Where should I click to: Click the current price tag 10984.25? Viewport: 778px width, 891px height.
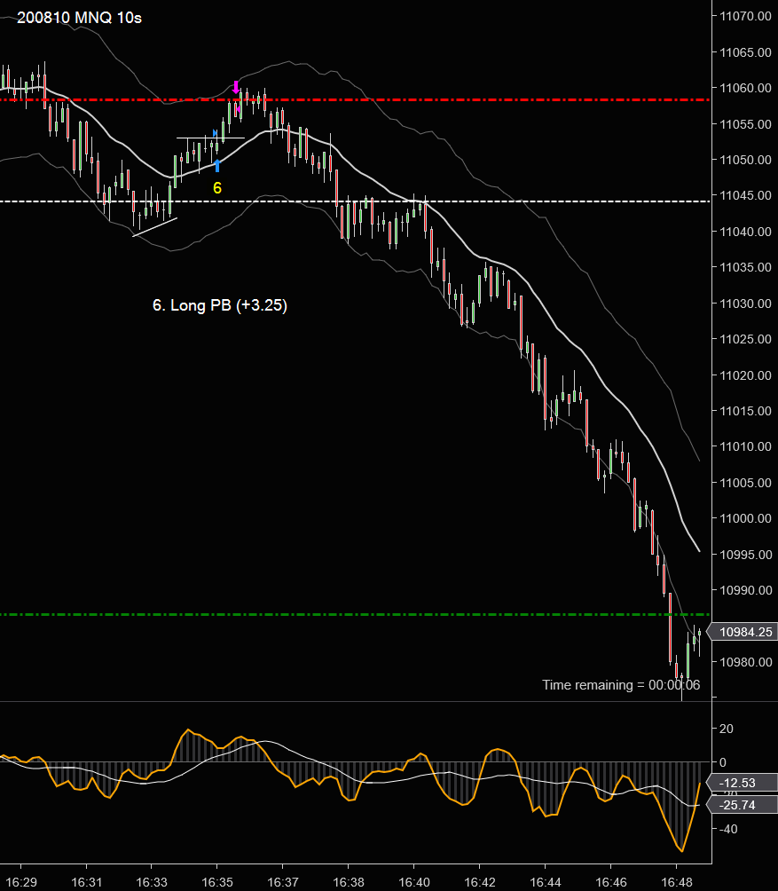[x=743, y=632]
